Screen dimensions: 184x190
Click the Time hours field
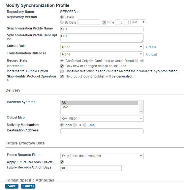(118, 22)
